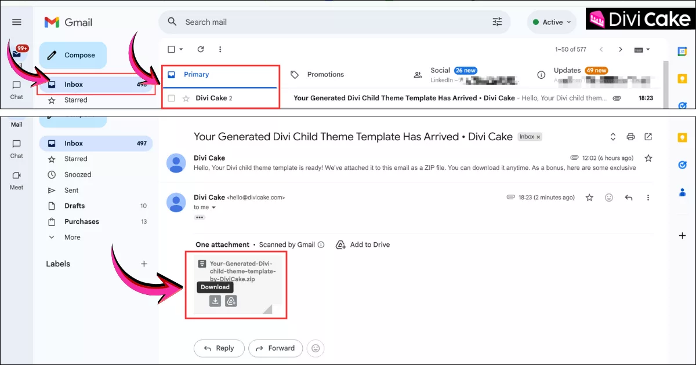Expand recipient details next to 'to me'

[213, 207]
